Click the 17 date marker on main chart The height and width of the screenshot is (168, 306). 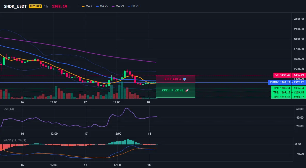[x=85, y=102]
